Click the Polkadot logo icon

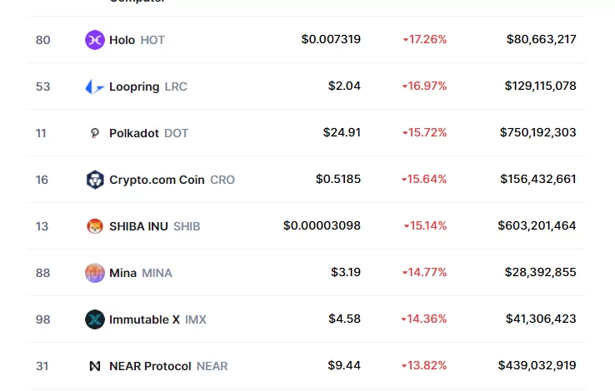coord(95,133)
